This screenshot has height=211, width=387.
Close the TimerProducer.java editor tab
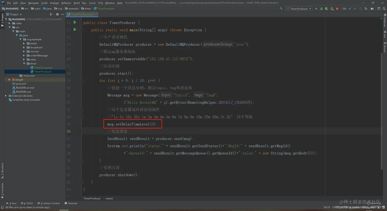pos(96,15)
